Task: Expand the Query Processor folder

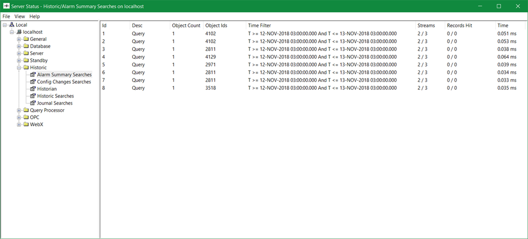Action: click(19, 111)
